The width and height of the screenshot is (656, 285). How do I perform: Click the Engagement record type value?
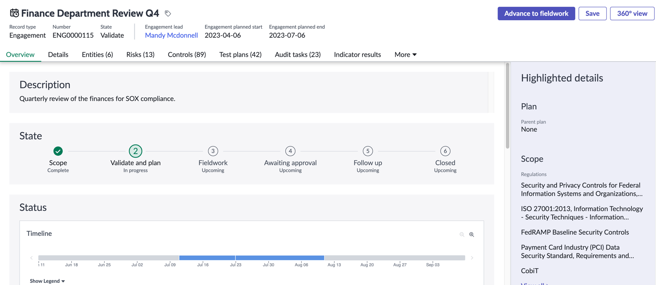click(x=27, y=35)
